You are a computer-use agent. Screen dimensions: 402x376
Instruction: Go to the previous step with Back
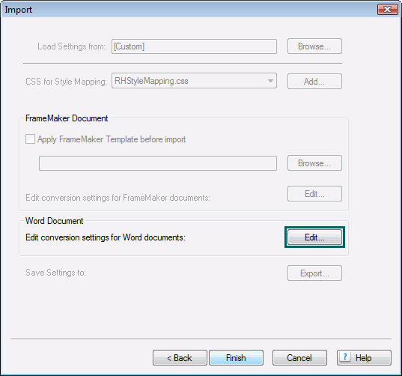(x=180, y=357)
